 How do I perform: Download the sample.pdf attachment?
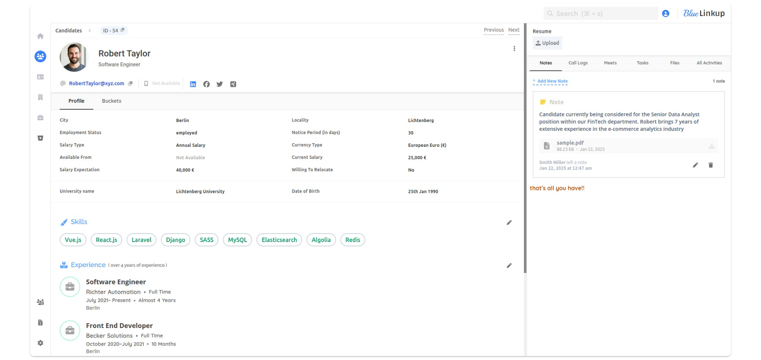click(x=712, y=146)
